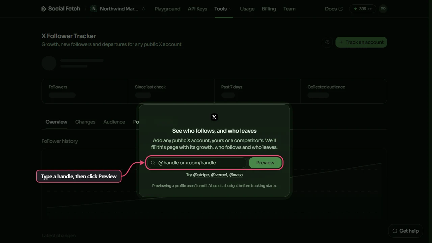Switch to the Audience tab
Image resolution: width=432 pixels, height=243 pixels.
[x=114, y=122]
